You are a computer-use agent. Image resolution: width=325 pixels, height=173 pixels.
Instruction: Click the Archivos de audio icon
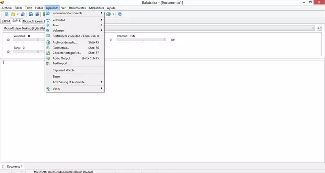(x=48, y=42)
